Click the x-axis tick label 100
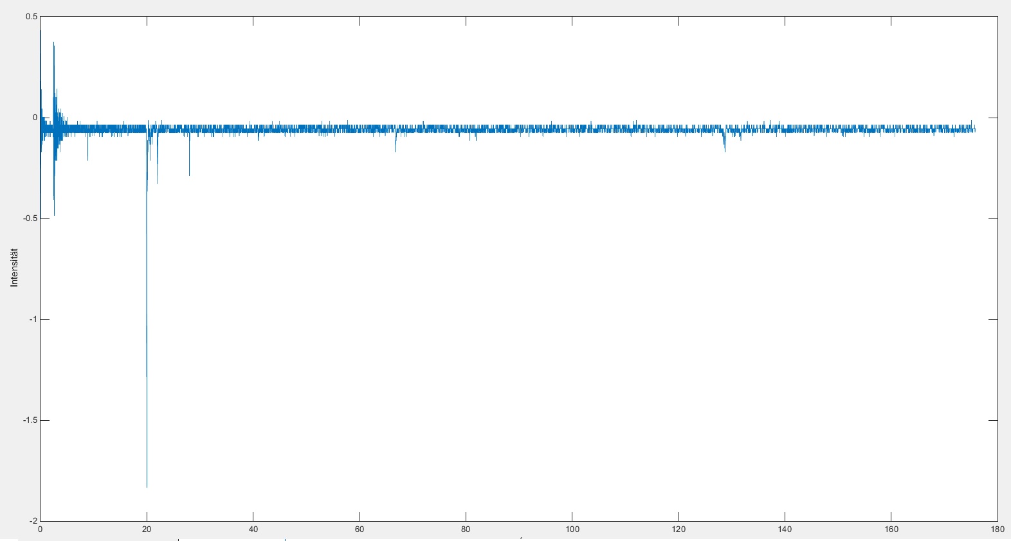The height and width of the screenshot is (541, 1011). [572, 529]
